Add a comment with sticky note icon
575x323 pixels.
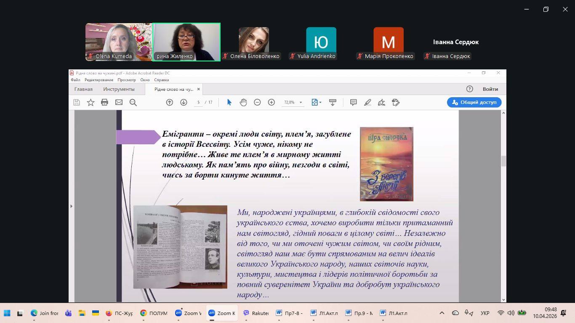click(x=354, y=102)
